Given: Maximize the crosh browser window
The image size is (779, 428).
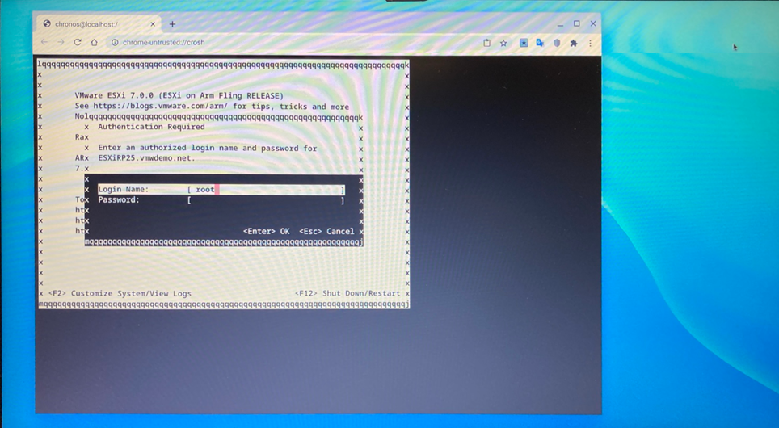Looking at the screenshot, I should [x=577, y=23].
